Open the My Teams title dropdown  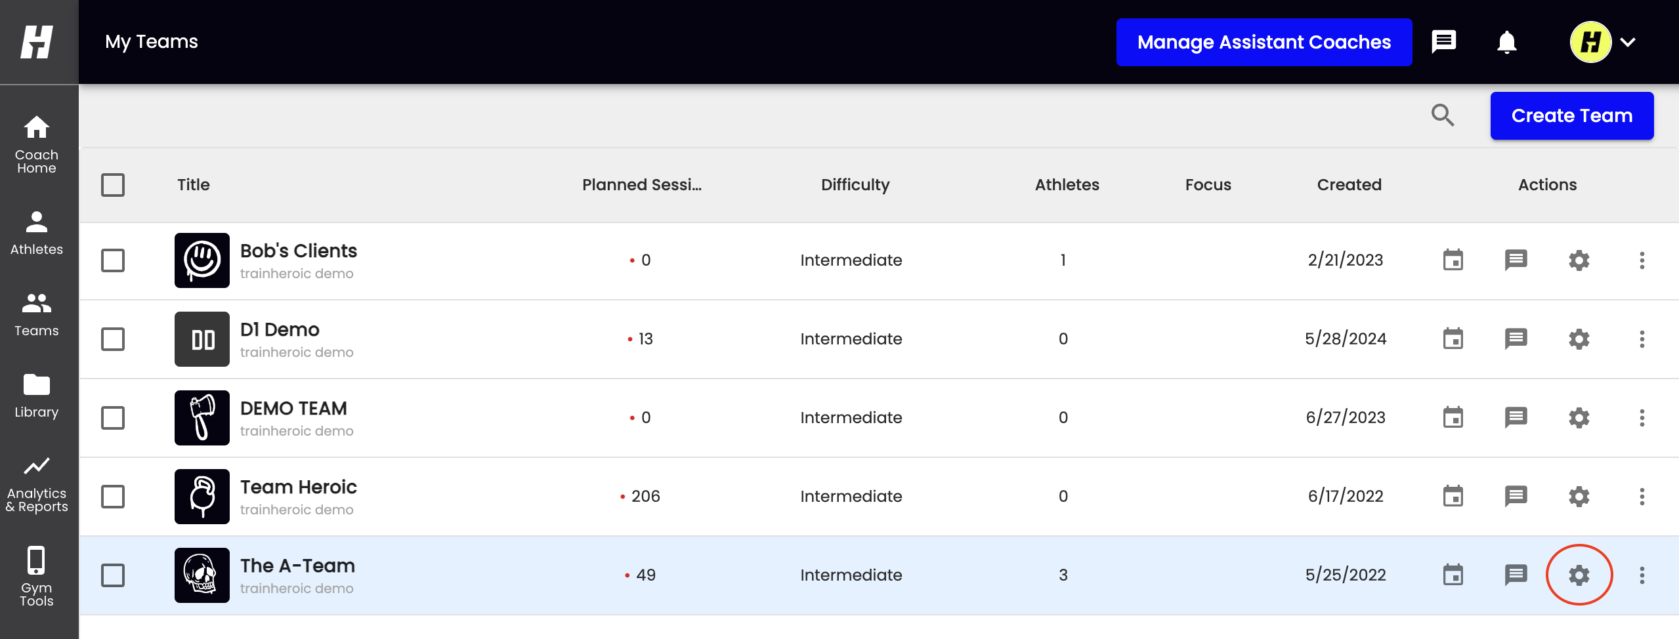coord(152,41)
